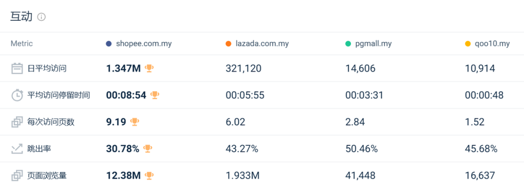This screenshot has height=190, width=524.
Task: Click the trophy icon next to 30.78%
Action: tap(147, 149)
